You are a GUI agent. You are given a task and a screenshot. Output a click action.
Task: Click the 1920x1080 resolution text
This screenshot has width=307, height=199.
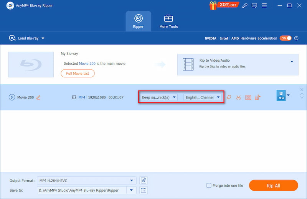pyautogui.click(x=97, y=97)
